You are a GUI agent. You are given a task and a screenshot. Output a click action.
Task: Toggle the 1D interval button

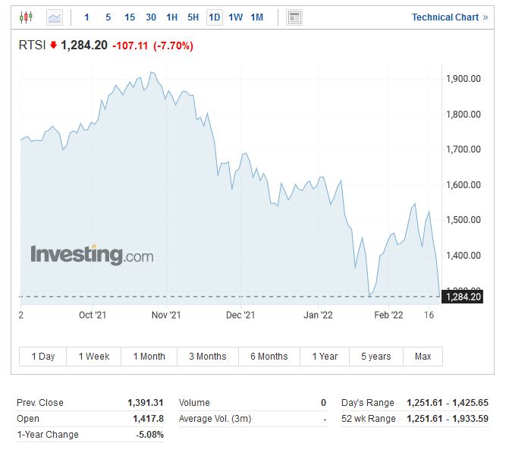tap(215, 17)
